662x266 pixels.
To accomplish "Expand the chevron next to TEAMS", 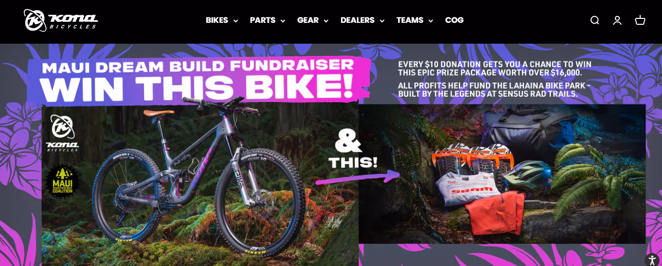I will (430, 21).
